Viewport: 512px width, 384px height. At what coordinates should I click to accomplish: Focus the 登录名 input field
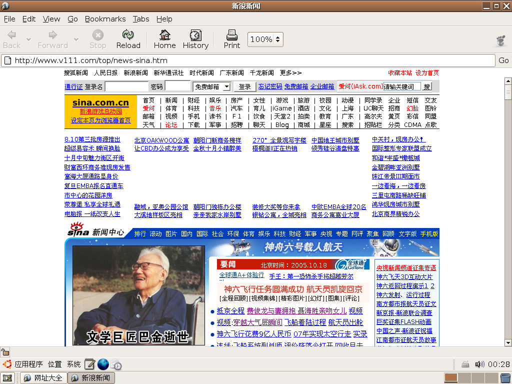click(126, 86)
